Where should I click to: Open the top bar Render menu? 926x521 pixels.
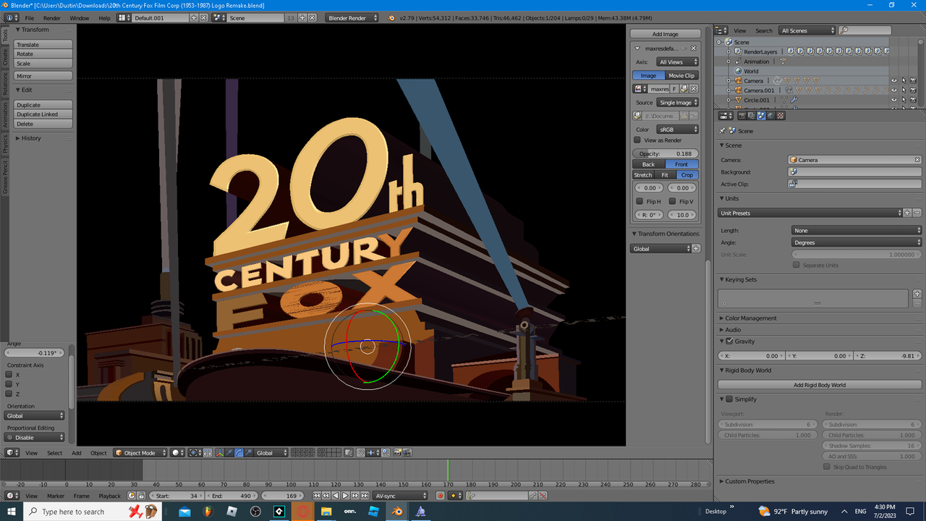point(52,17)
